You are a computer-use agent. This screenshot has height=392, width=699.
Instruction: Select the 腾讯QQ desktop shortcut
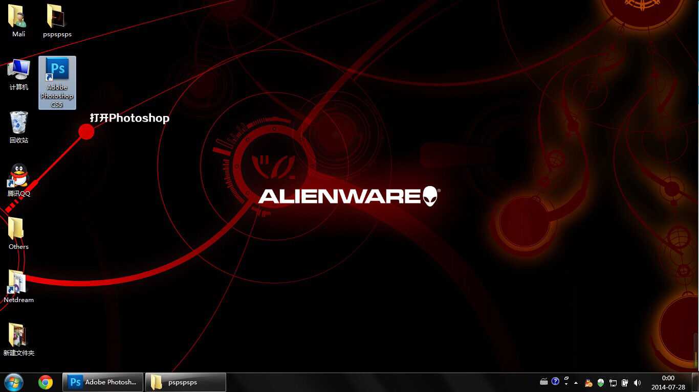click(x=18, y=180)
